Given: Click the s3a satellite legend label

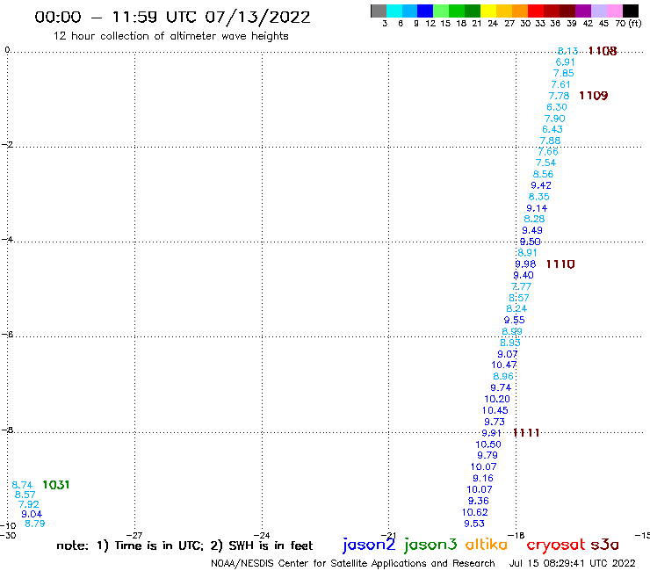Looking at the screenshot, I should pos(604,545).
